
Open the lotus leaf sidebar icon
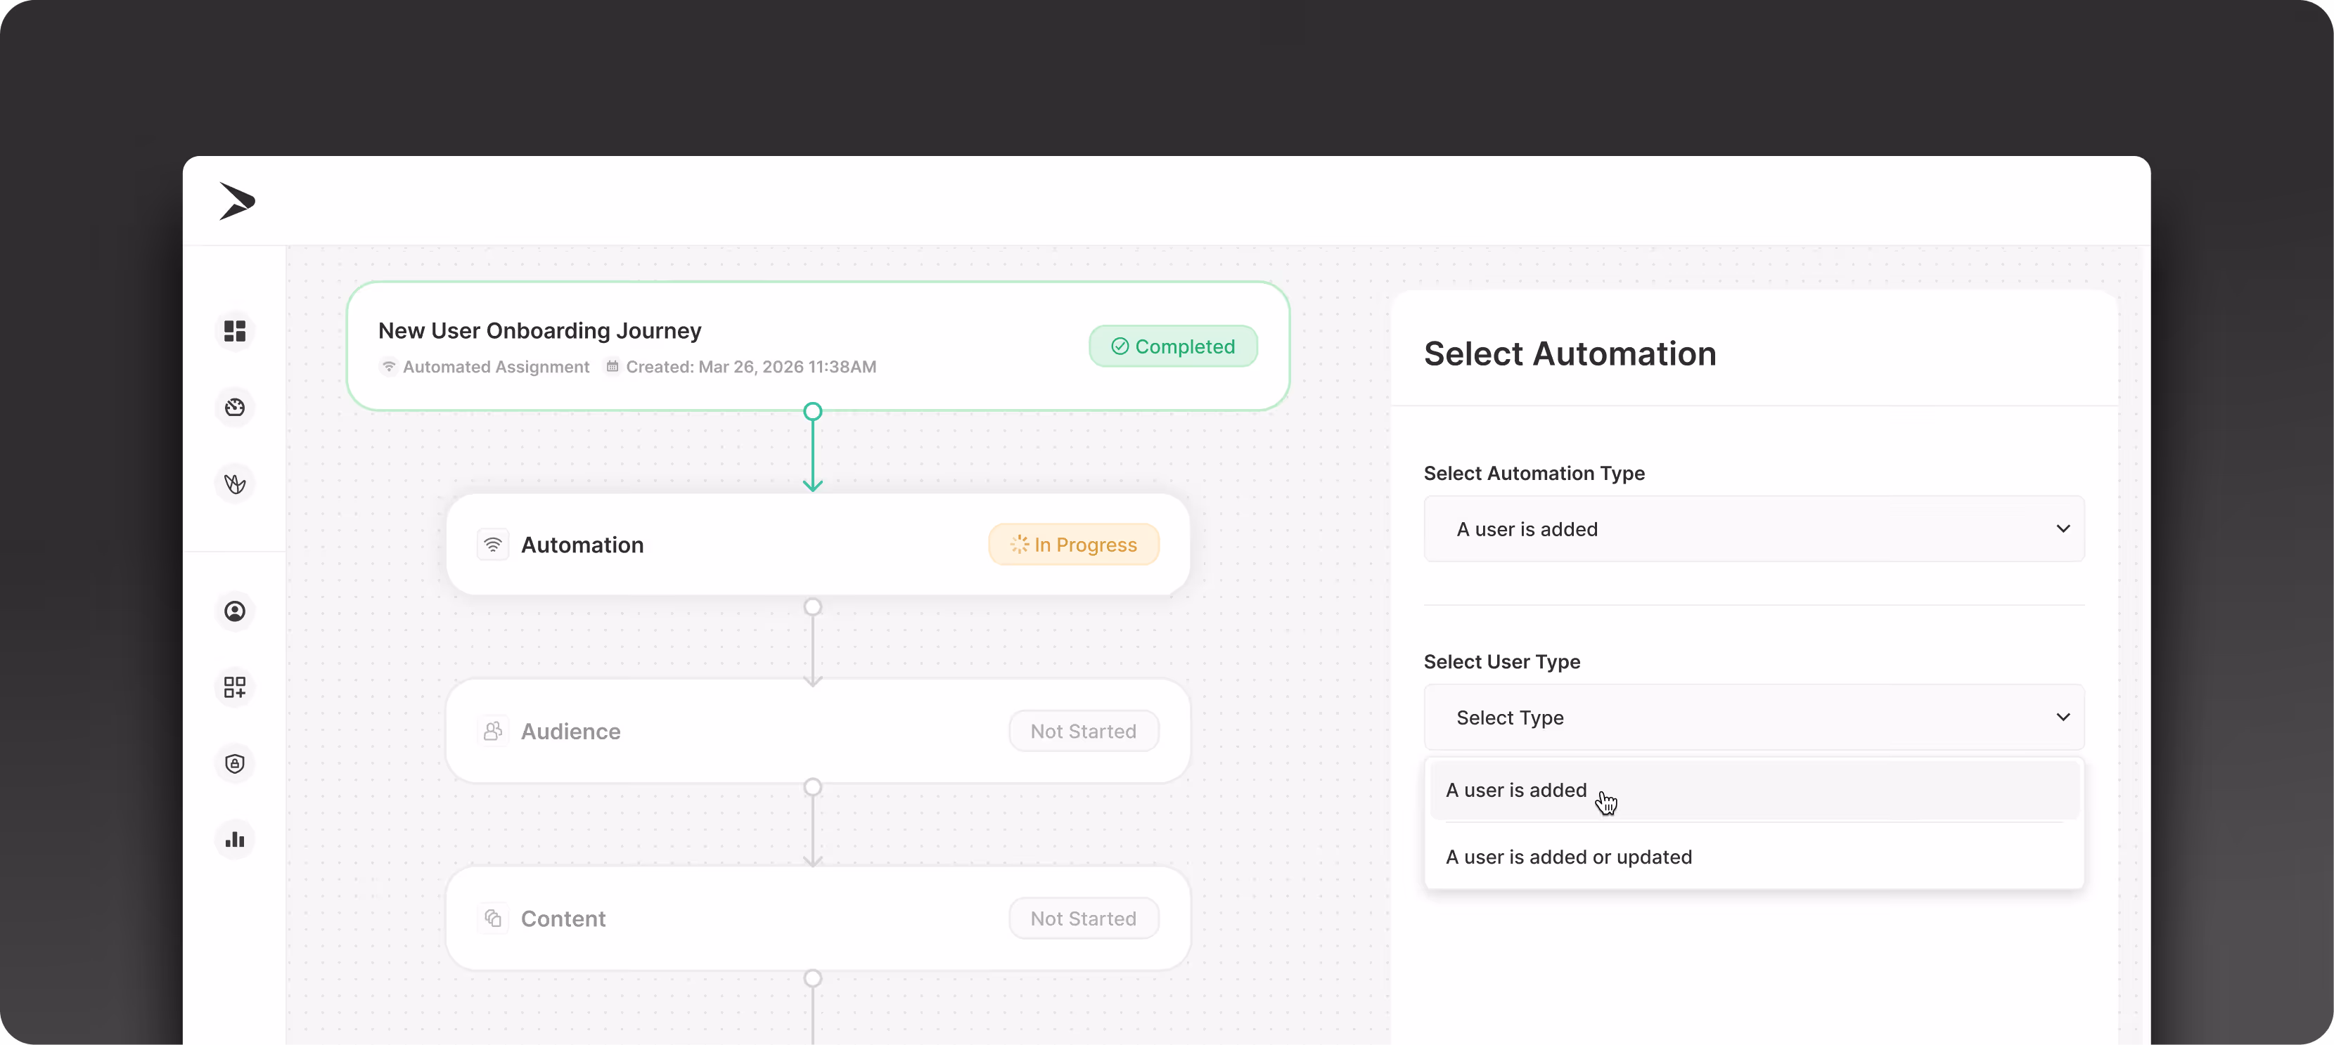pos(235,483)
